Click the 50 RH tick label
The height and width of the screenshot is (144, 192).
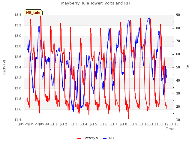178,67
